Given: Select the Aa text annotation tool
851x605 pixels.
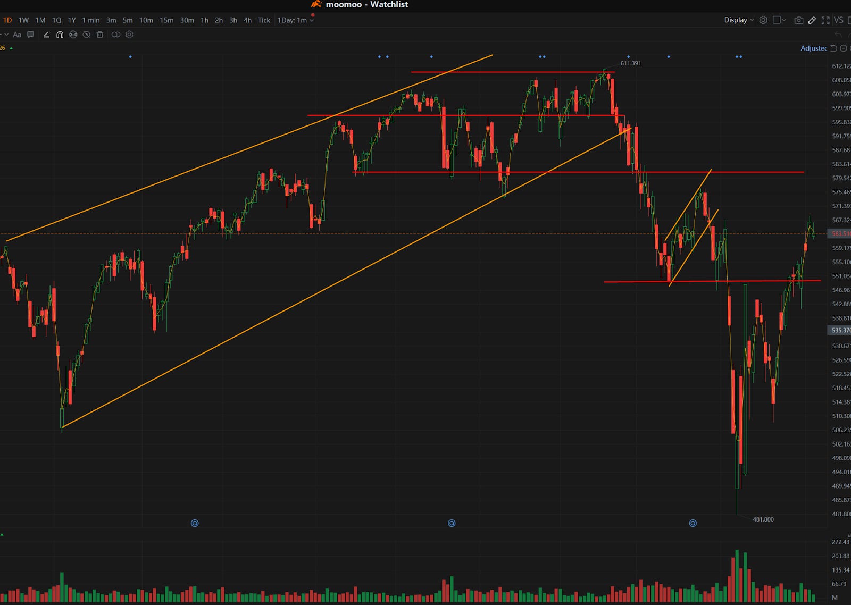Looking at the screenshot, I should click(17, 35).
